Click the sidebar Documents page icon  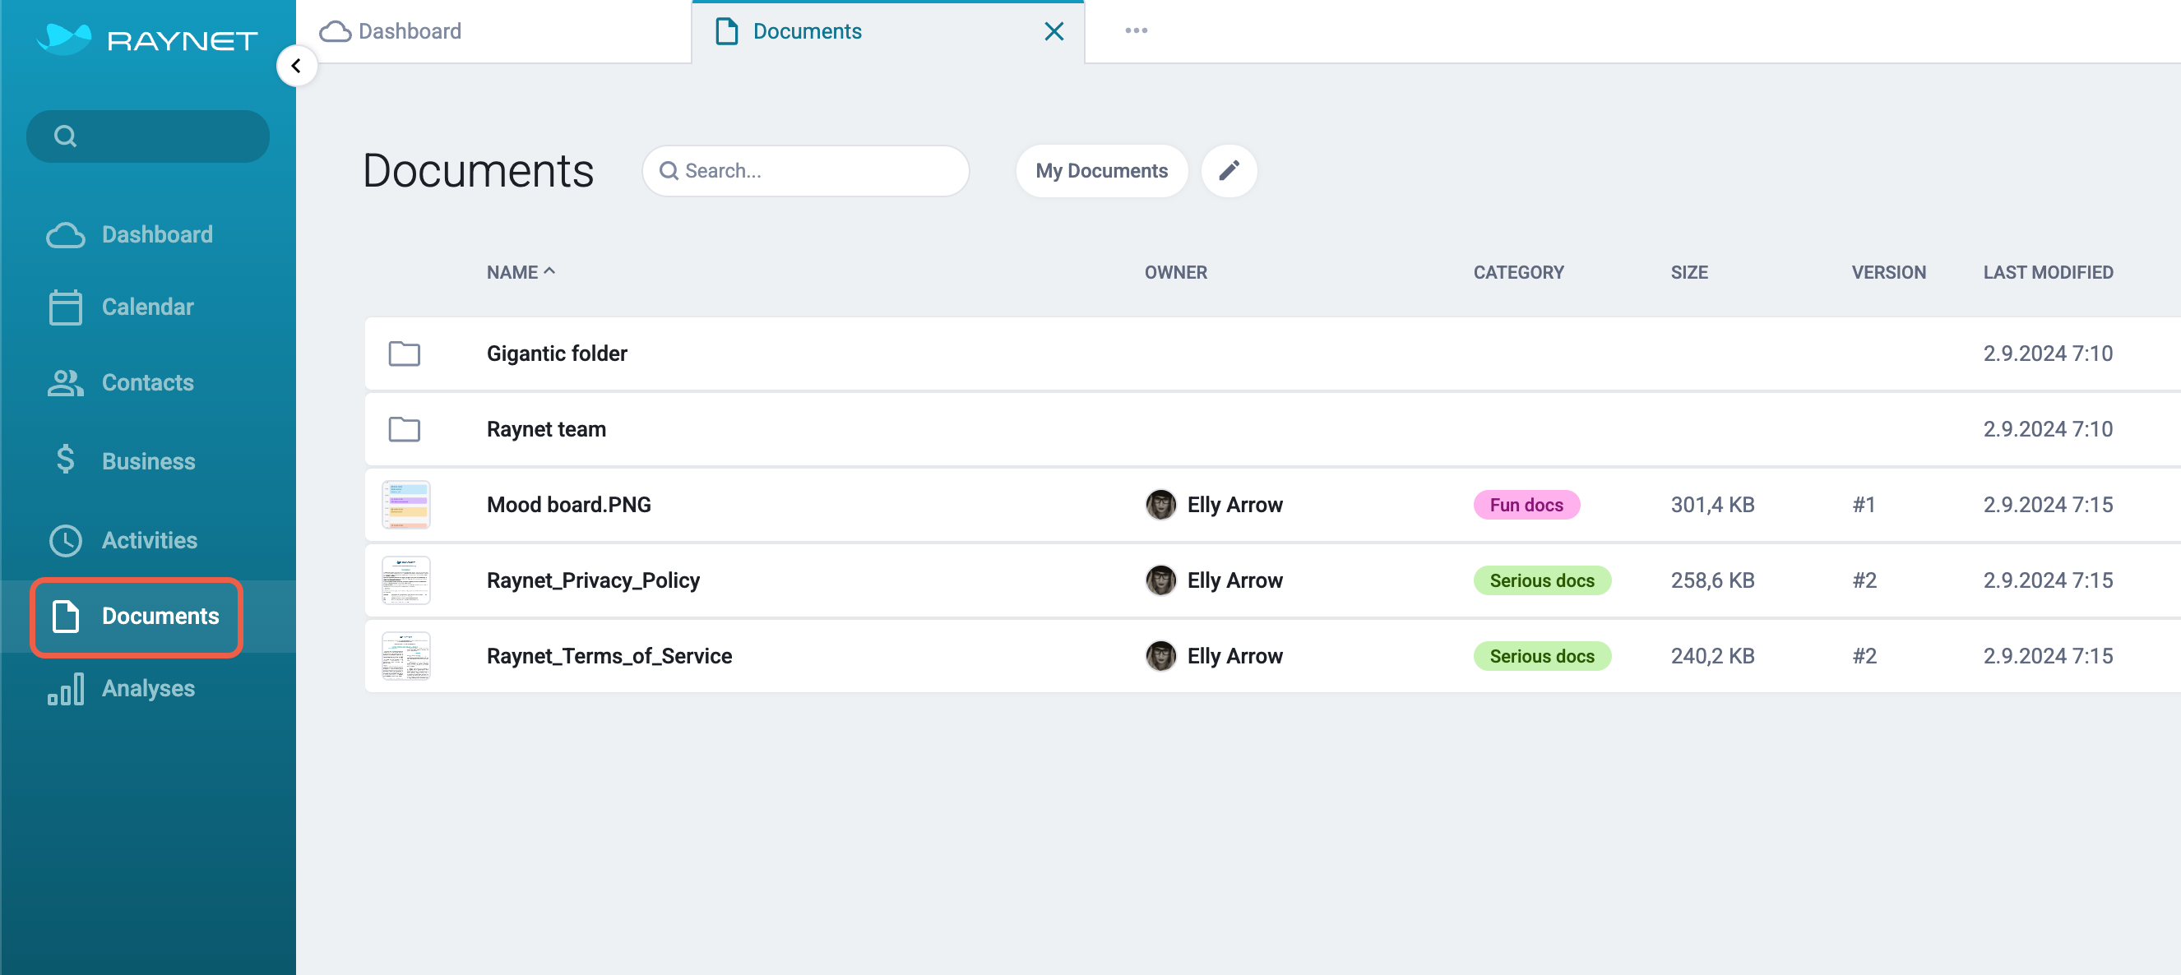pos(65,616)
